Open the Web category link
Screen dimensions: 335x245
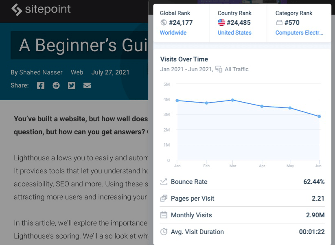pos(77,72)
